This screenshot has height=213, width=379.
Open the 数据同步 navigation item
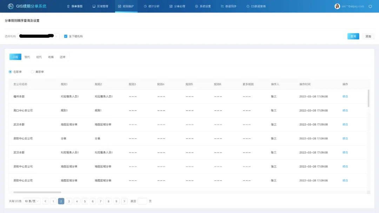[x=229, y=6]
